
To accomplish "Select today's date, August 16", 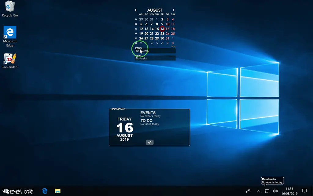I will (162, 29).
